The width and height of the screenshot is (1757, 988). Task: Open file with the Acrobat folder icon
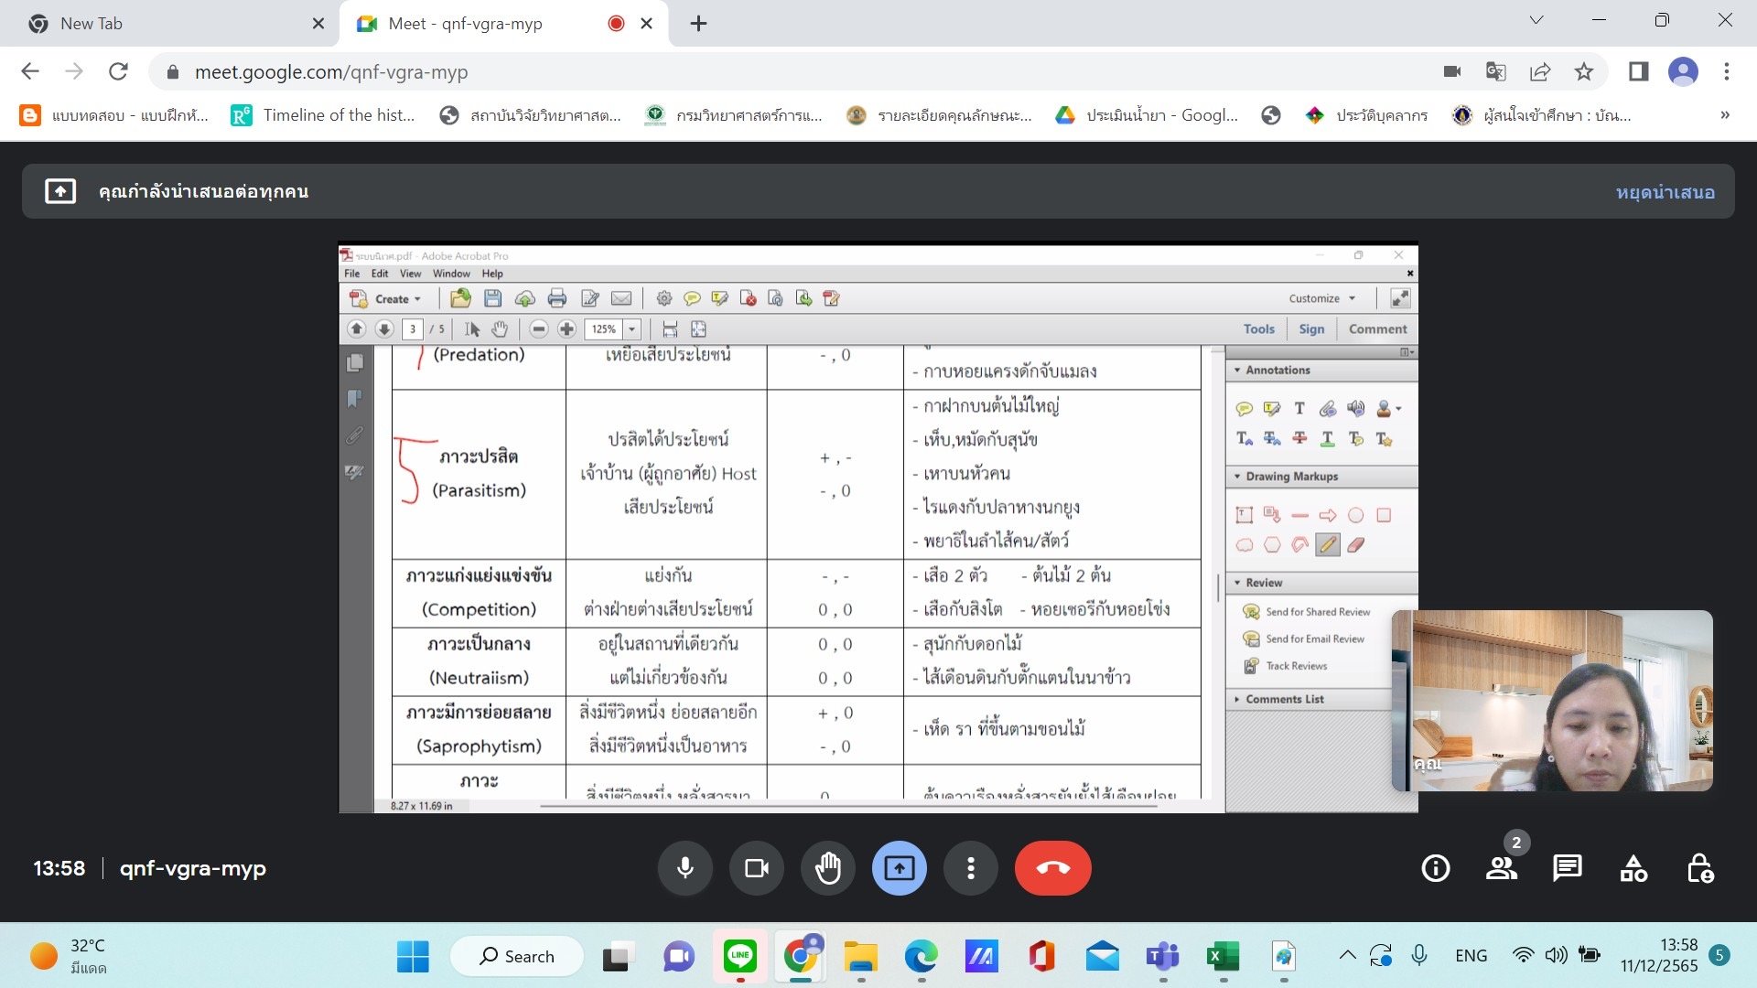point(460,298)
